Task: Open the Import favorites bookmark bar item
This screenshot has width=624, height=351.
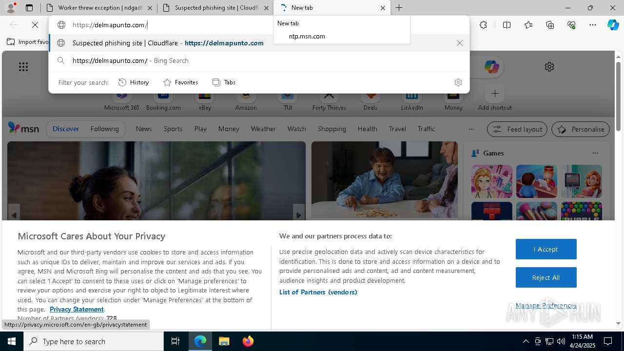Action: [28, 42]
